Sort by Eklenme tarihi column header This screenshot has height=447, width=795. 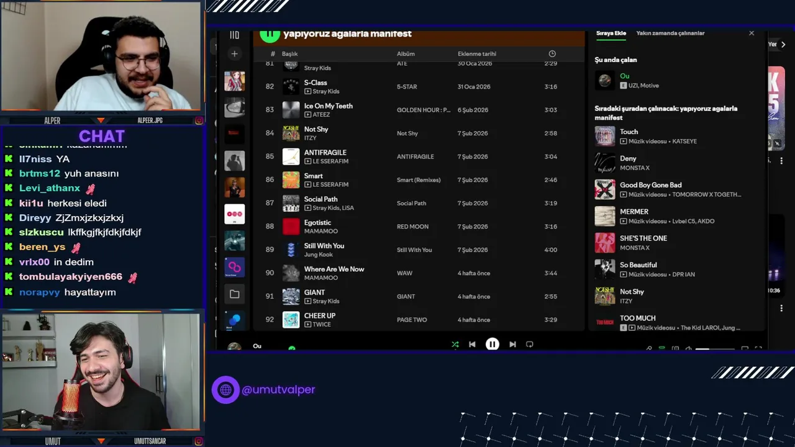coord(476,54)
